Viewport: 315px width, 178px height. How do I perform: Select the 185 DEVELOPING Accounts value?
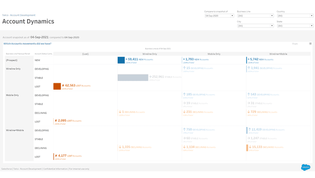(199, 94)
